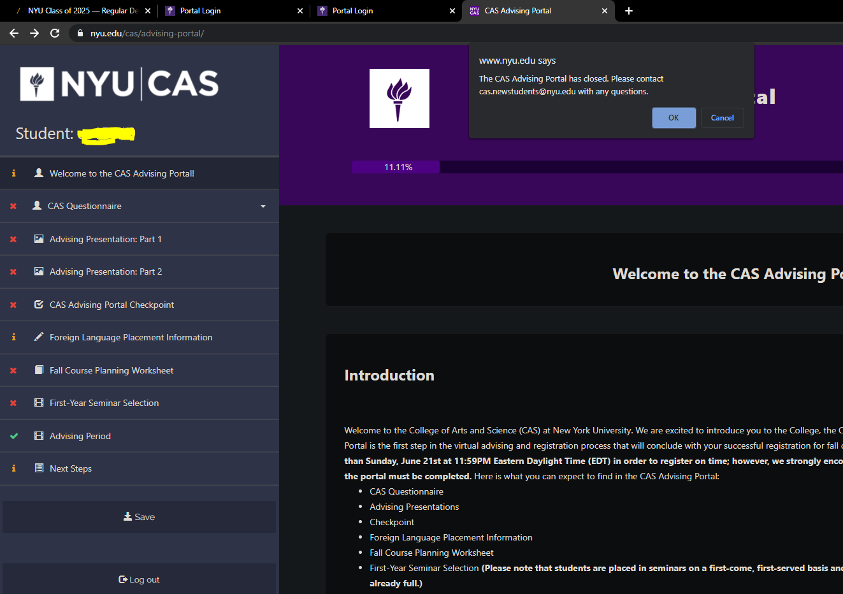The width and height of the screenshot is (843, 594).
Task: Open a new browser tab
Action: coord(629,11)
